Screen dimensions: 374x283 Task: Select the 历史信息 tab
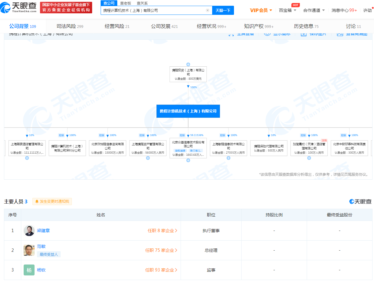click(306, 26)
